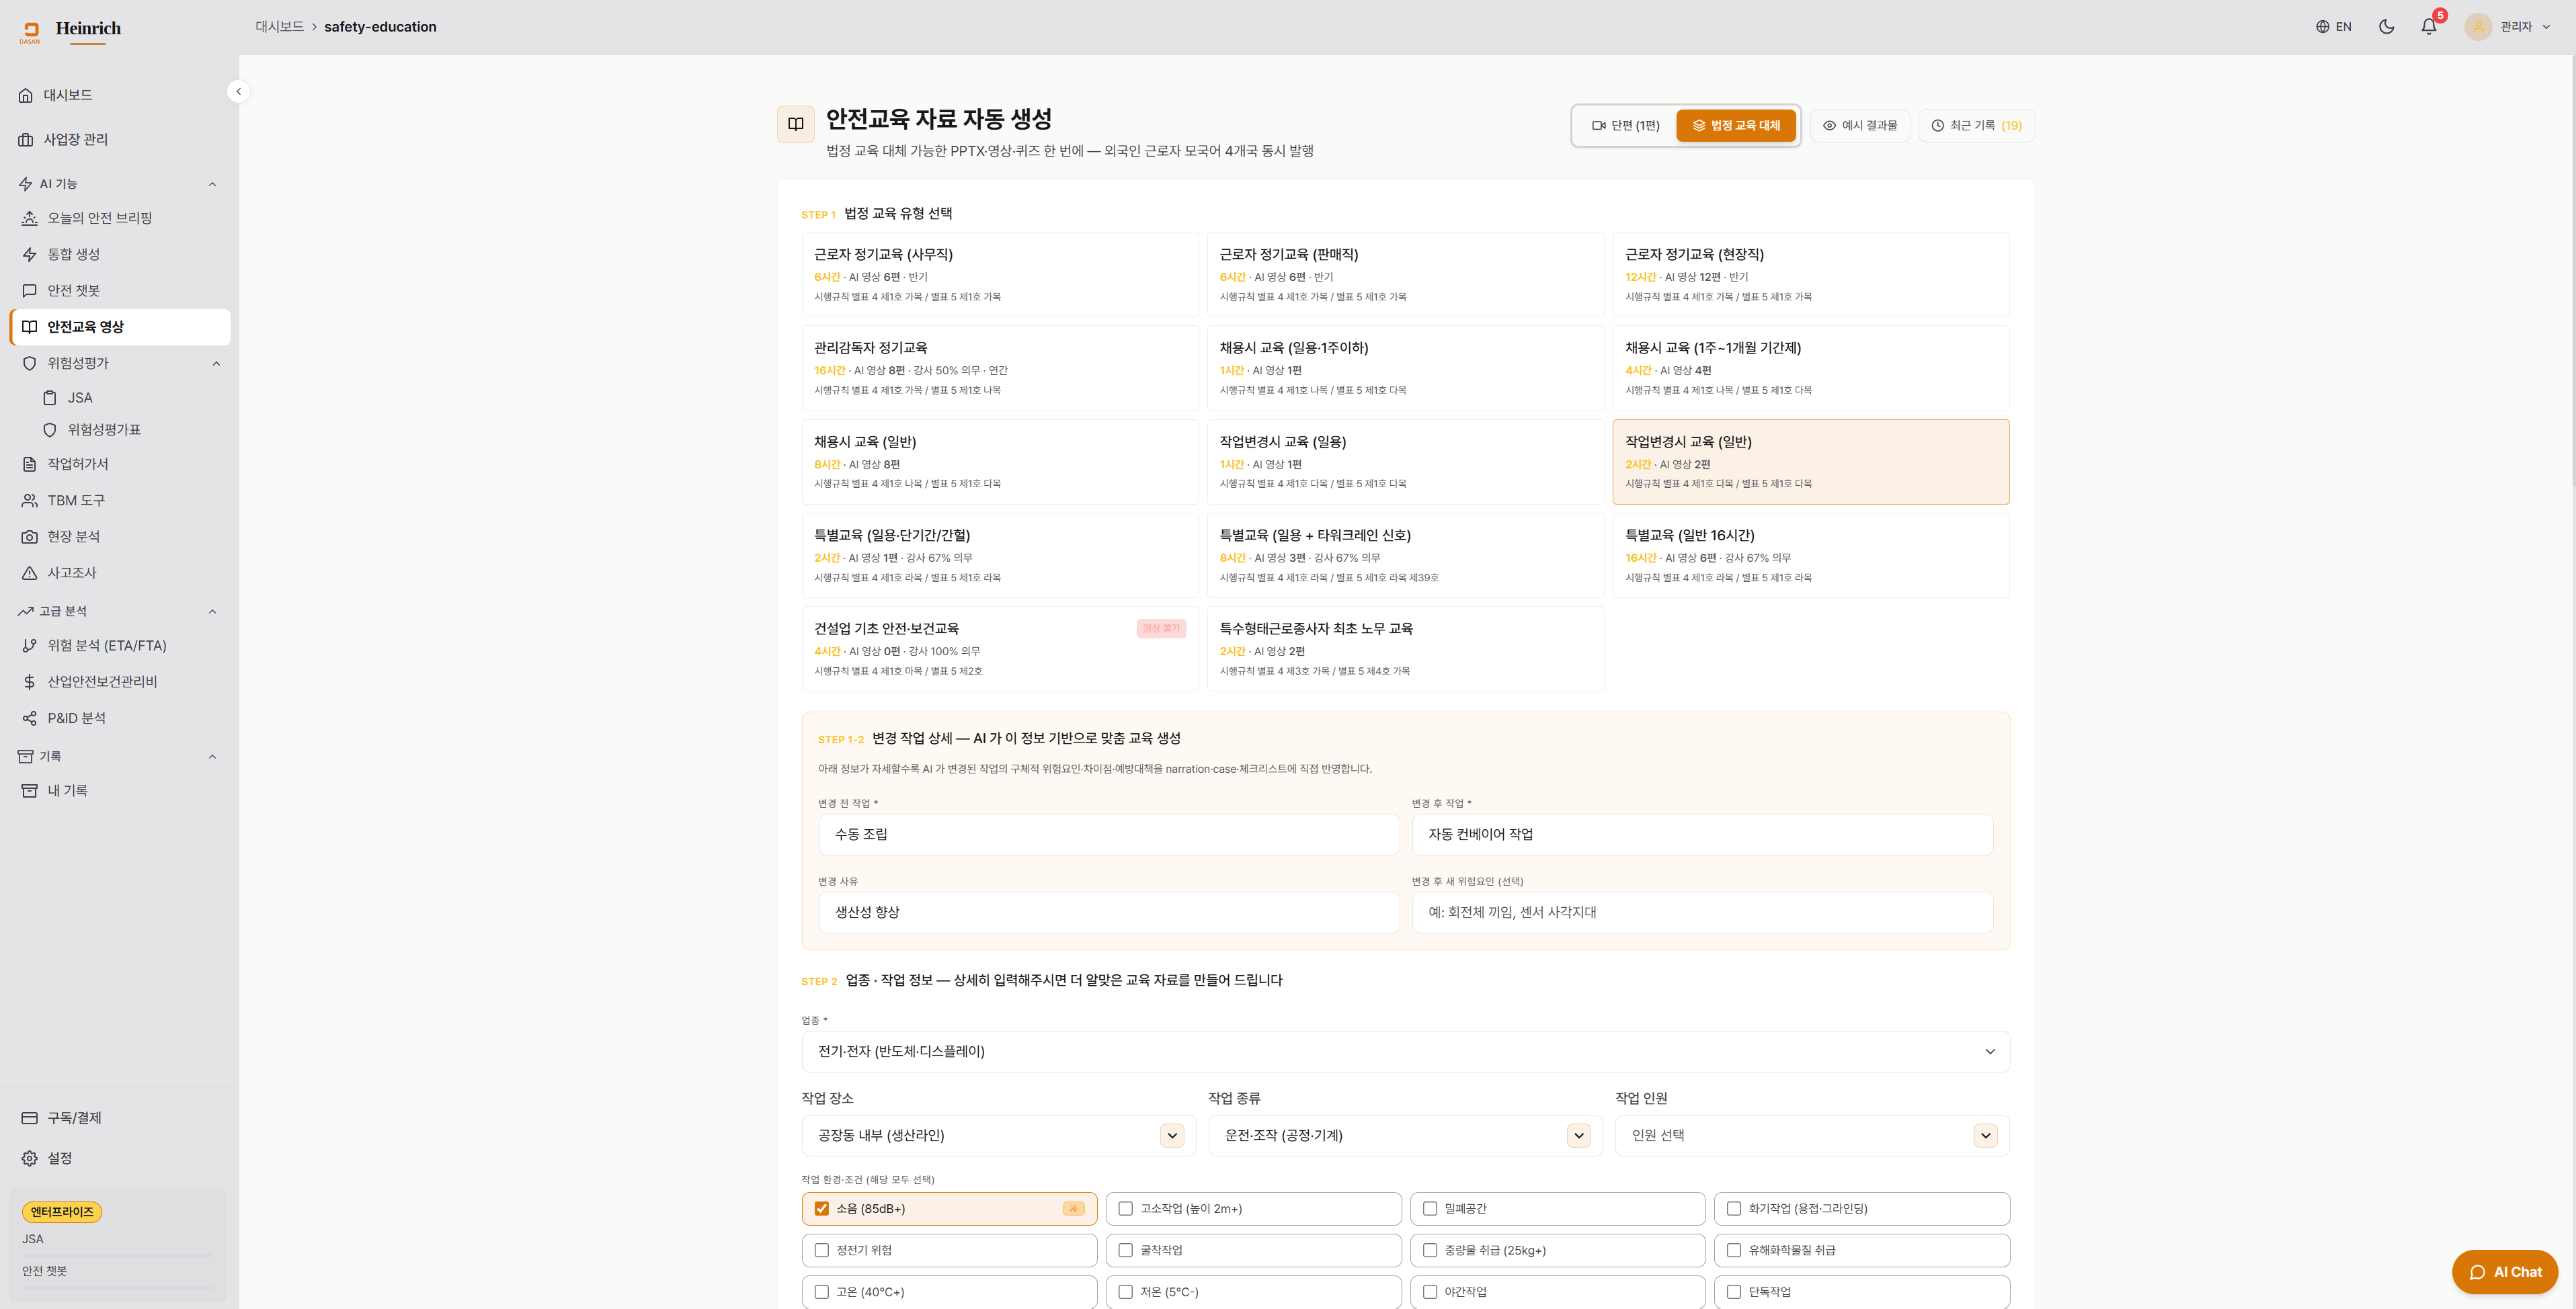Select 근로자 정기교육 (사무직) card
Viewport: 2576px width, 1309px height.
pyautogui.click(x=1000, y=275)
